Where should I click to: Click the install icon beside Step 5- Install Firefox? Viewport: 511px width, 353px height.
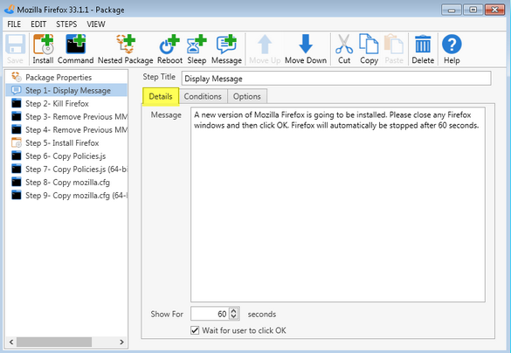tap(17, 142)
